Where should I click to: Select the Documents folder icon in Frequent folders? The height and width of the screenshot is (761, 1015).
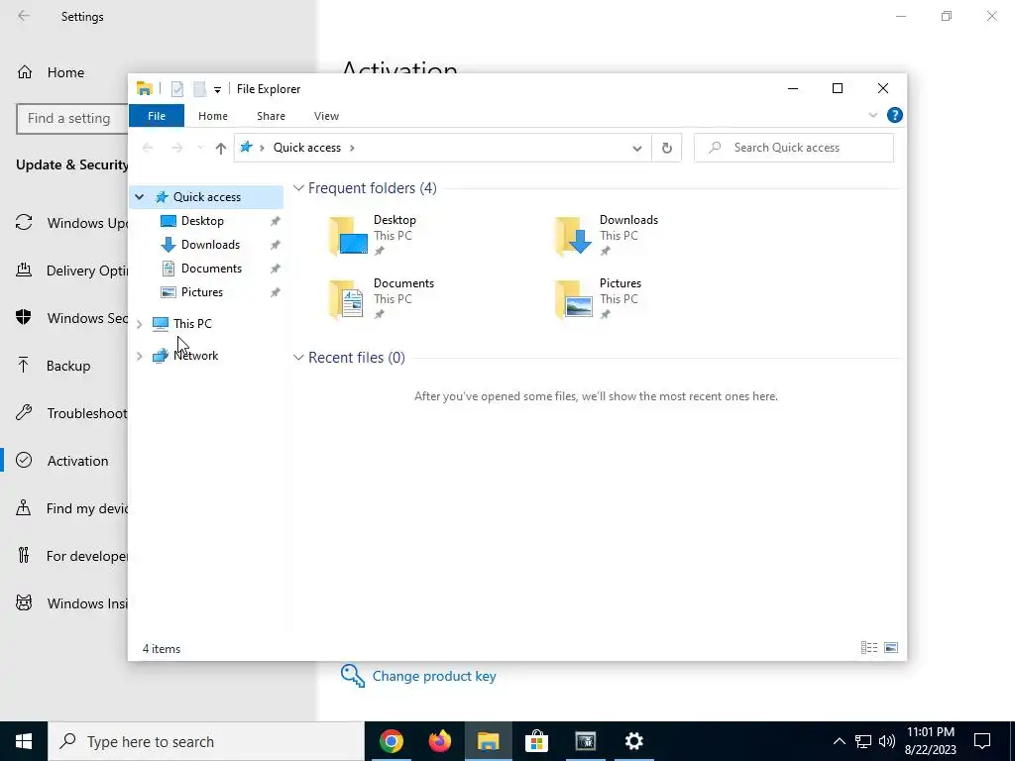(348, 299)
